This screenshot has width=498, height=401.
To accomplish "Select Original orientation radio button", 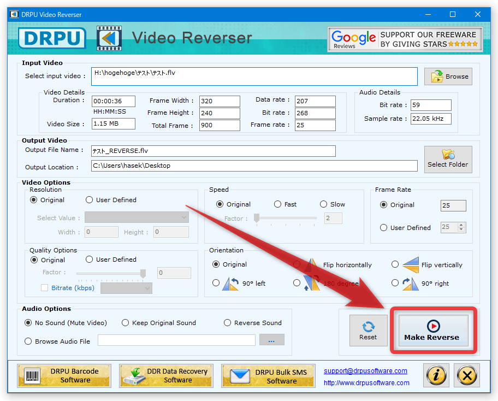I will pos(216,264).
